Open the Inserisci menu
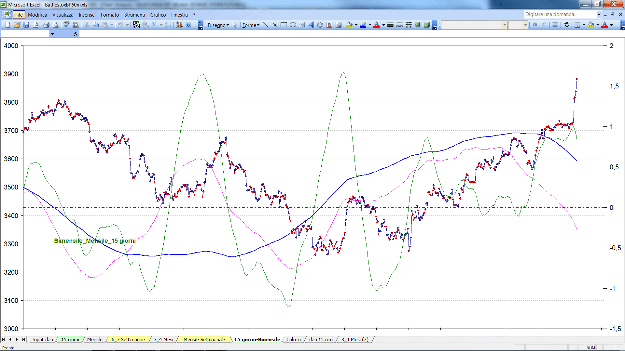 pyautogui.click(x=87, y=15)
